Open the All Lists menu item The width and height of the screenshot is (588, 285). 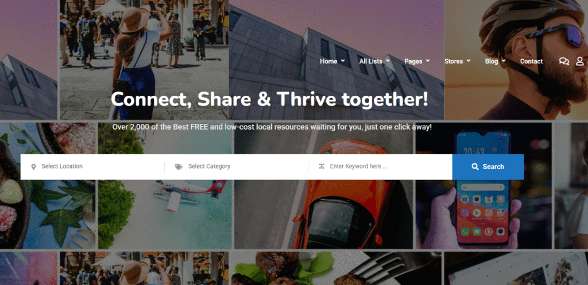click(370, 61)
